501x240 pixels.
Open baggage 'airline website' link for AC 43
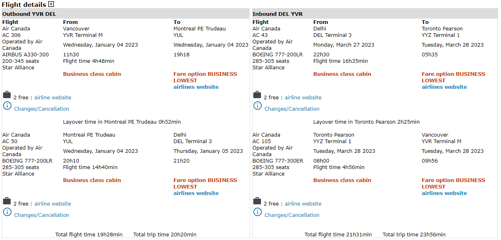point(303,98)
